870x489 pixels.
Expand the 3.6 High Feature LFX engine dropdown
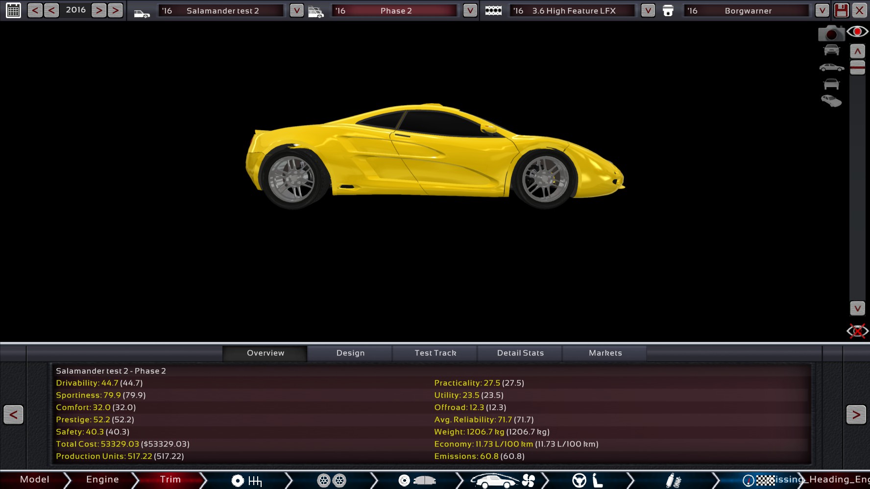pyautogui.click(x=648, y=10)
